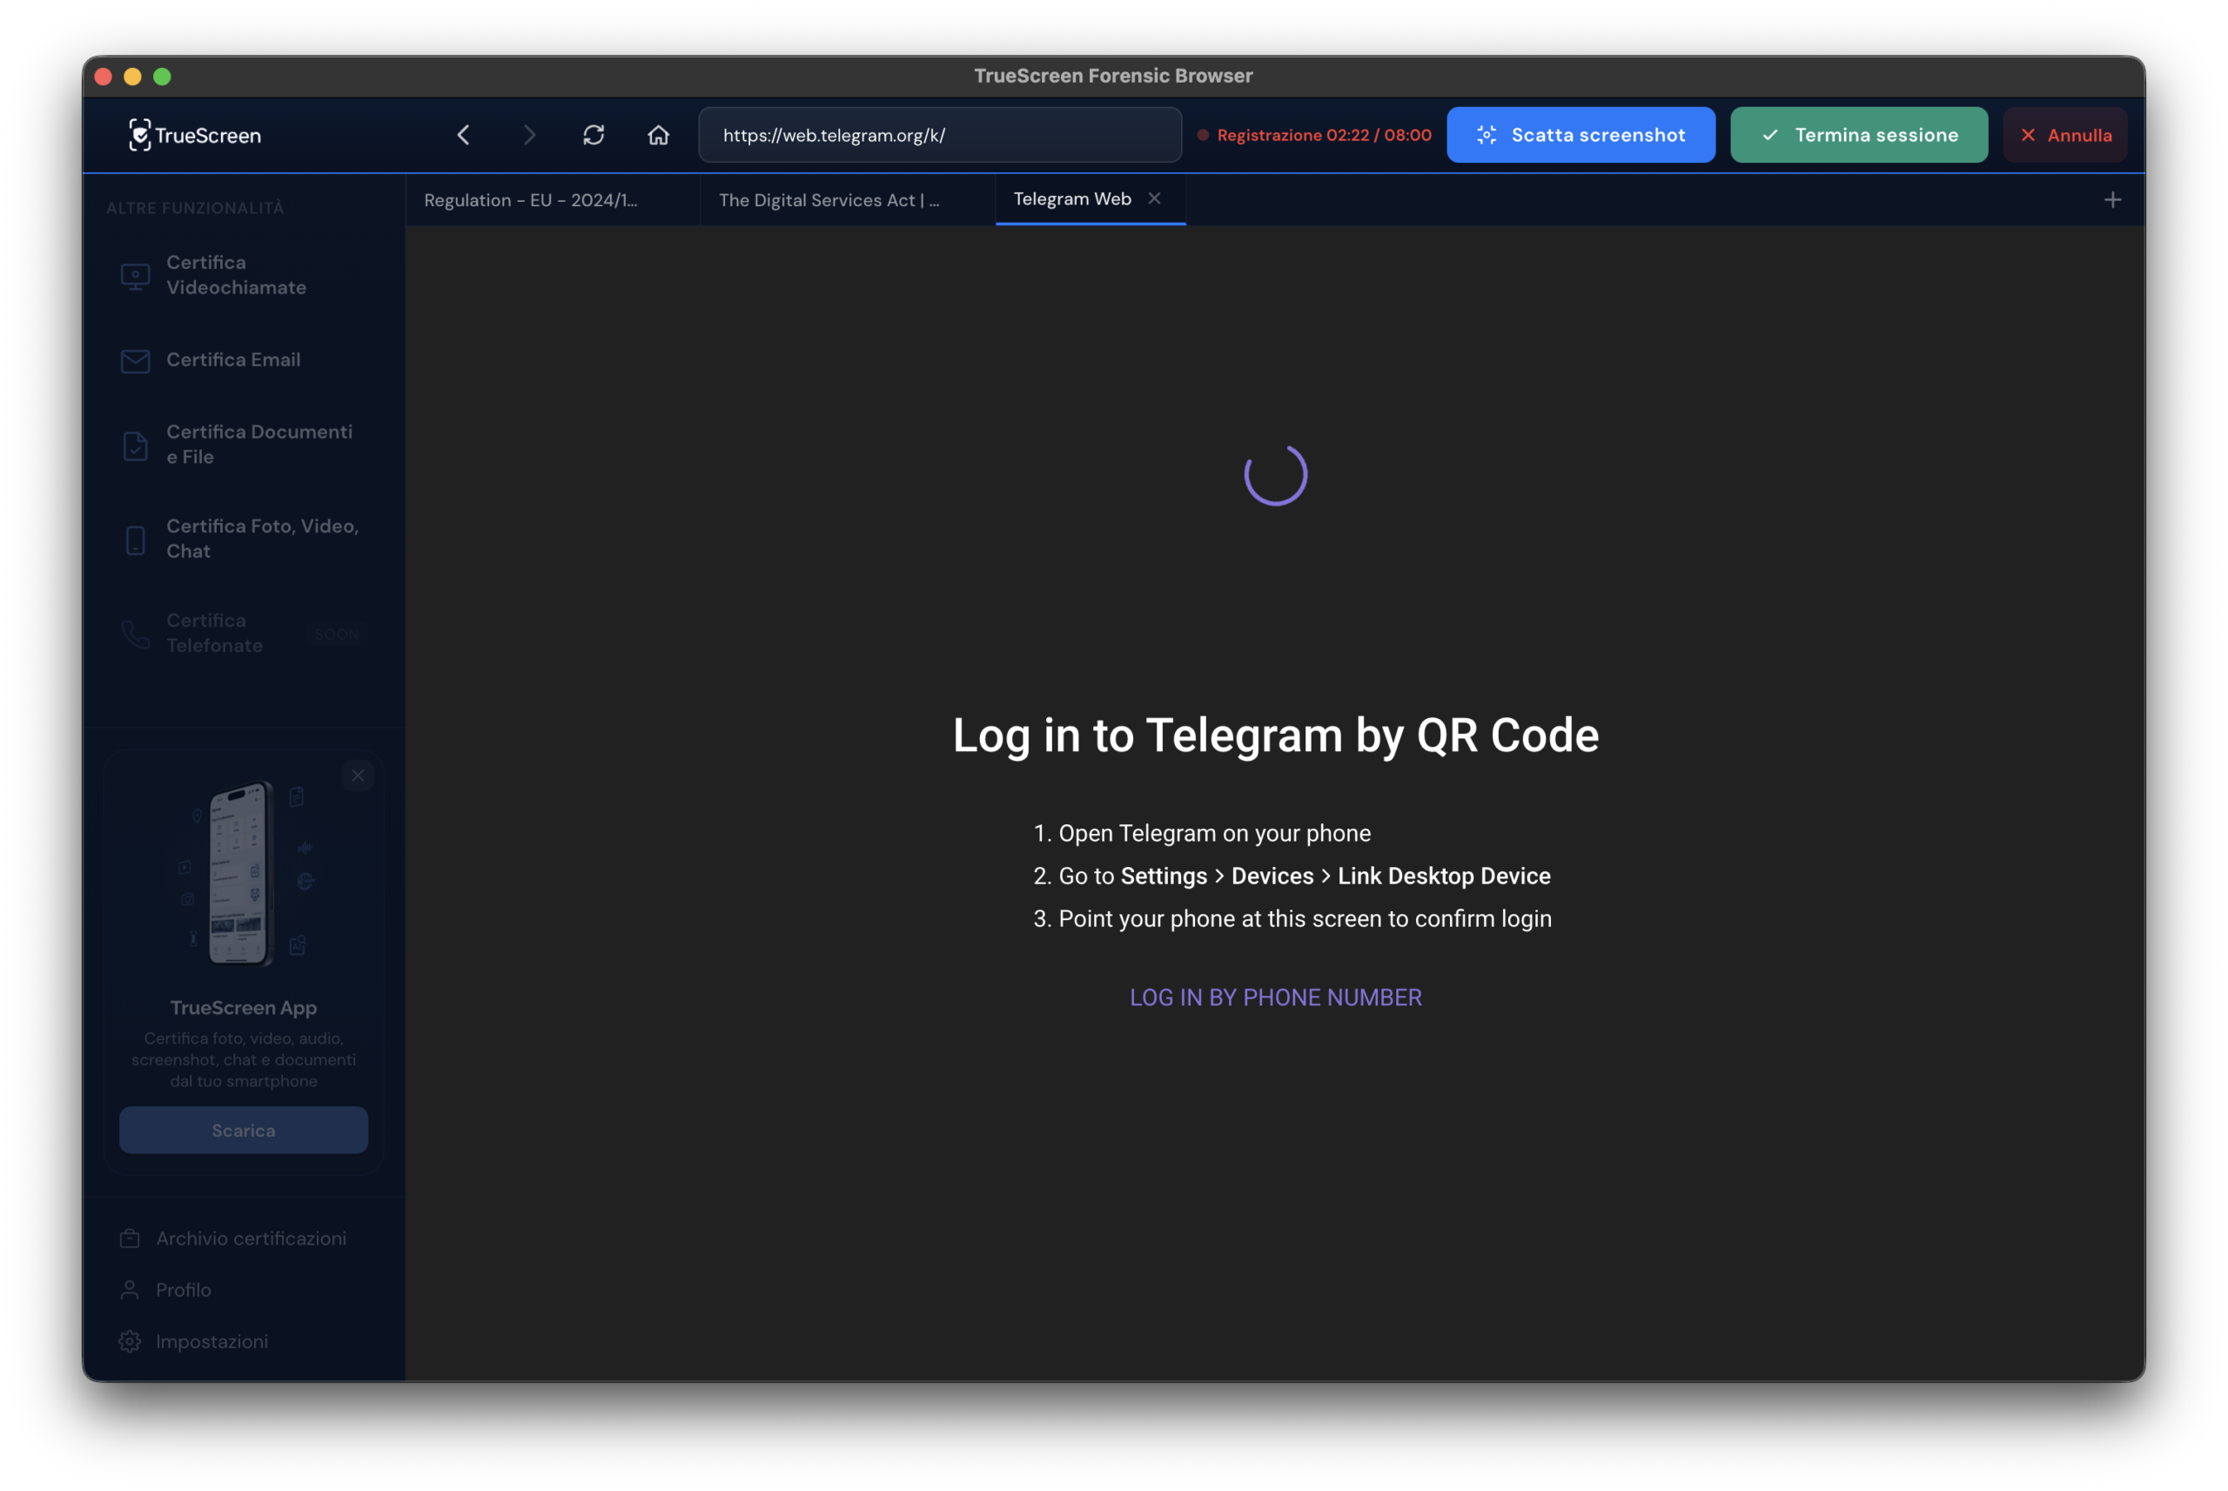The height and width of the screenshot is (1491, 2228).
Task: Open Impostazioni settings
Action: [x=211, y=1341]
